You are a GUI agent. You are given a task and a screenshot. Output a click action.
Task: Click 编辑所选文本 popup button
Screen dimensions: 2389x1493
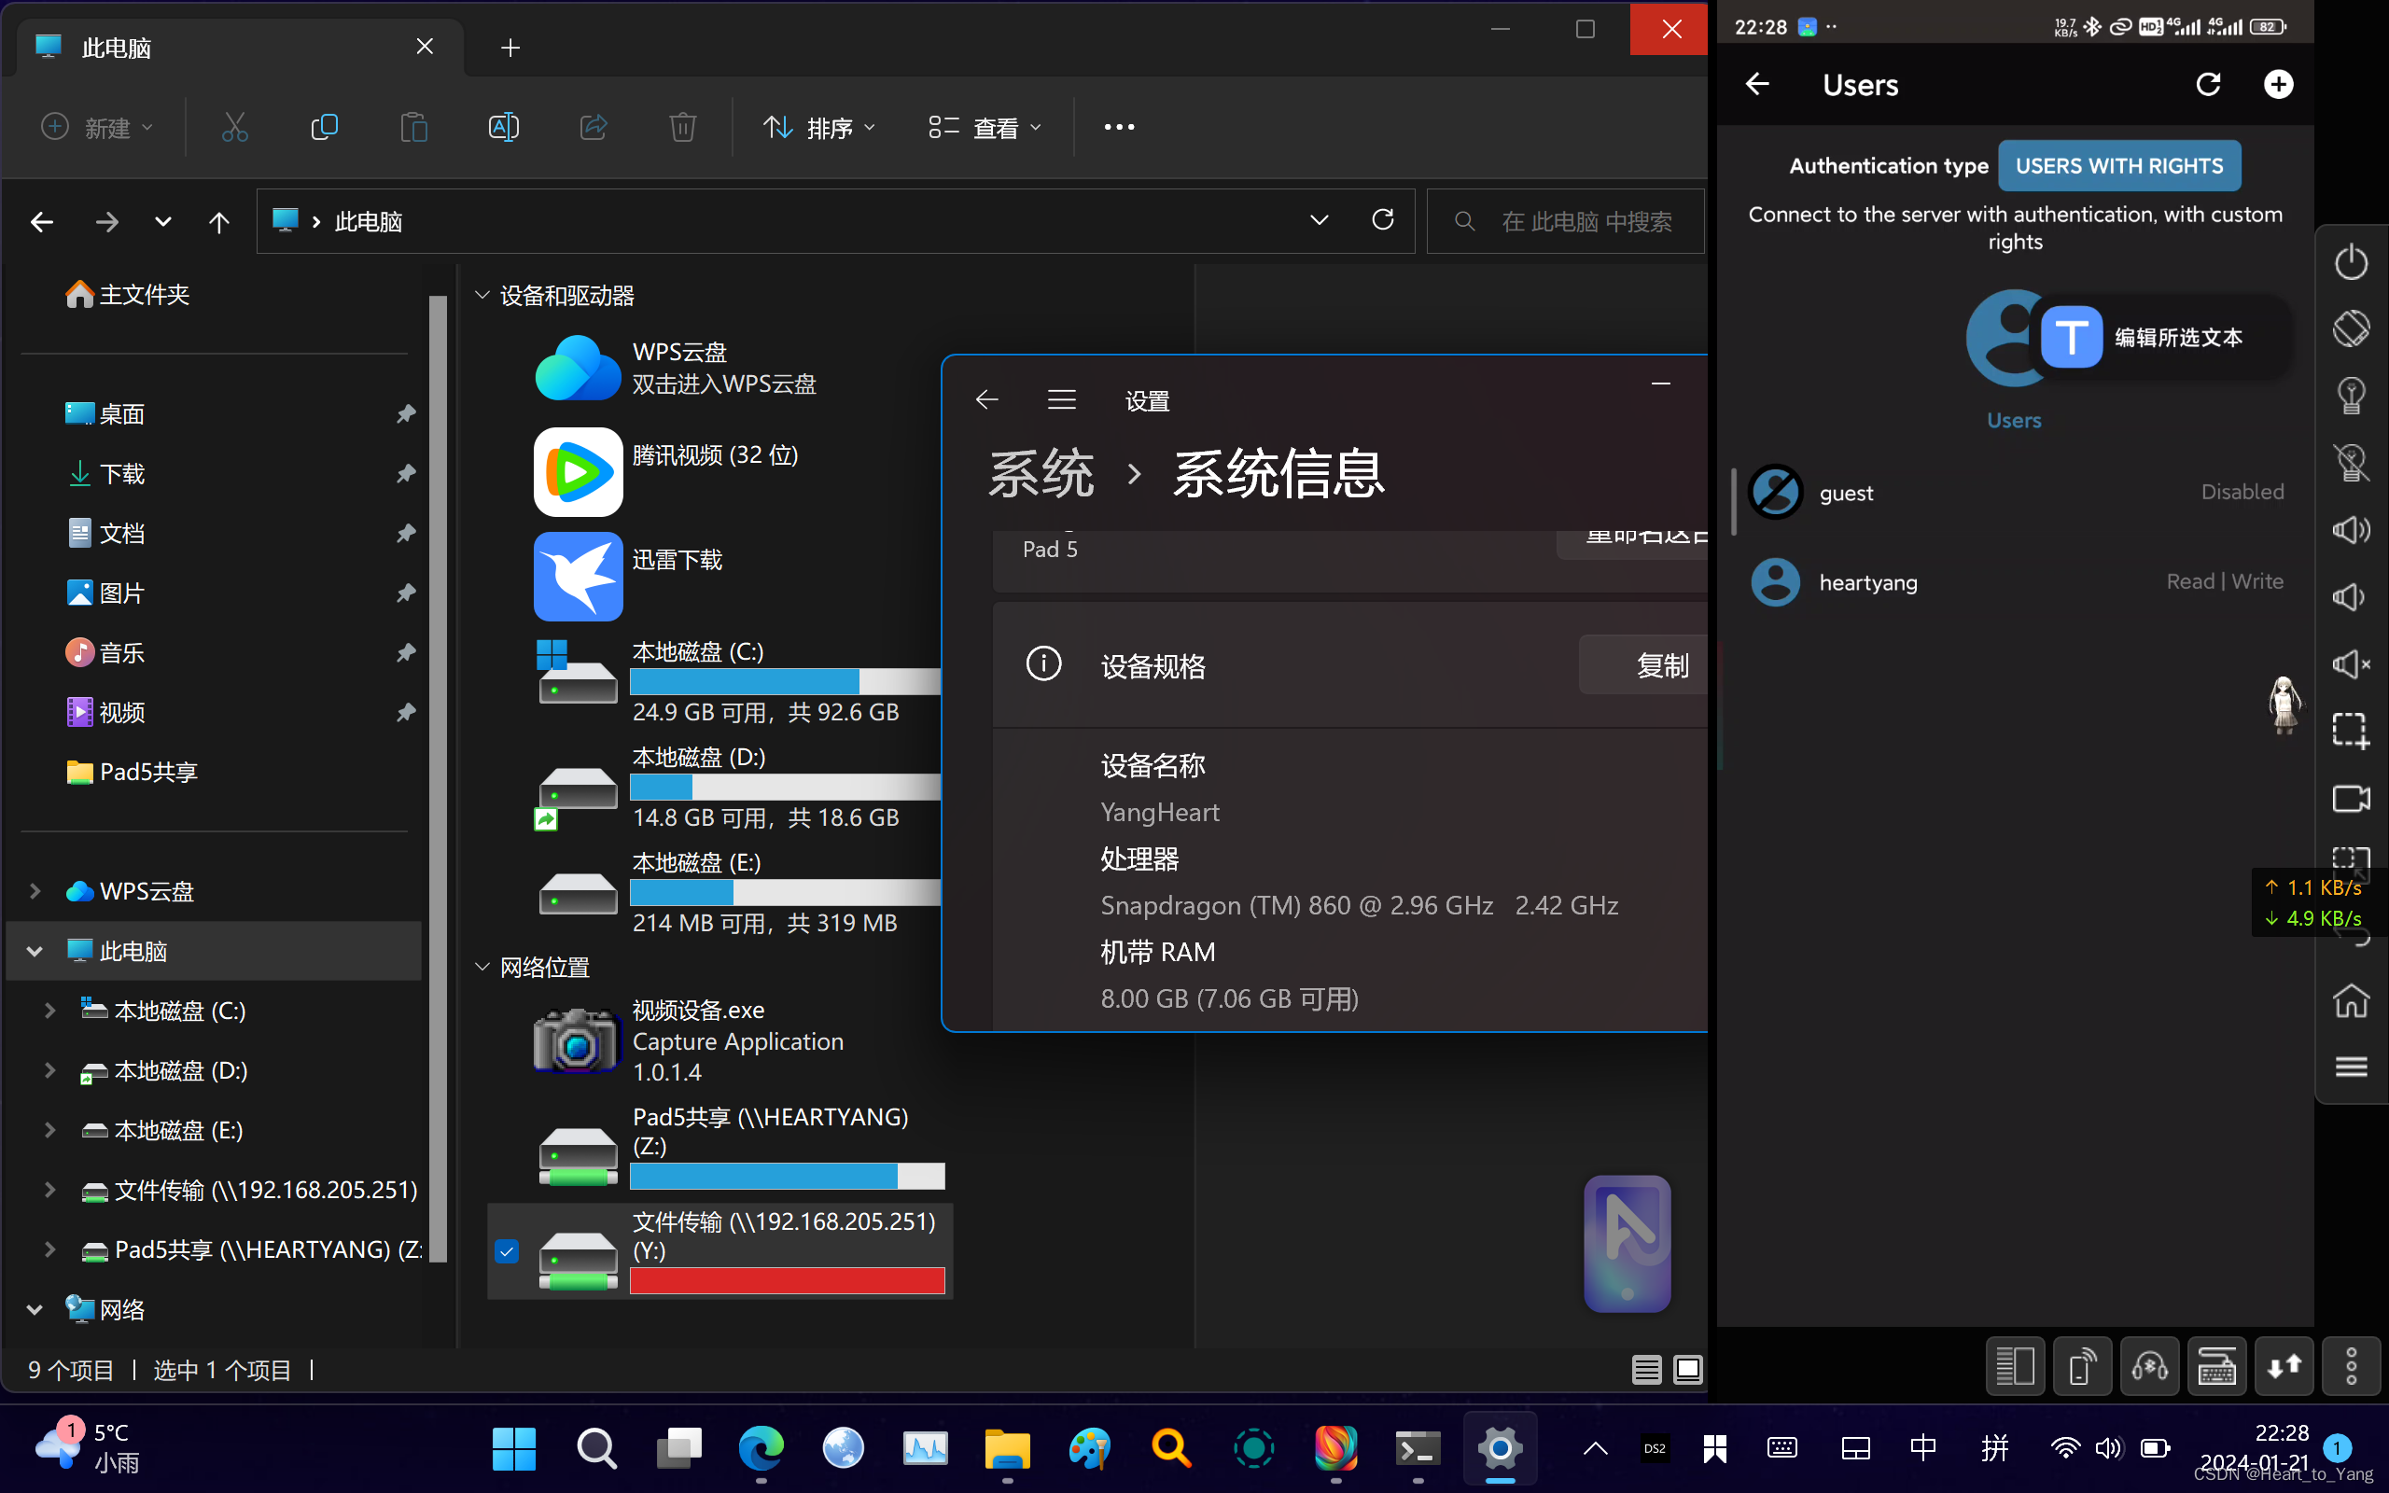tap(2162, 337)
